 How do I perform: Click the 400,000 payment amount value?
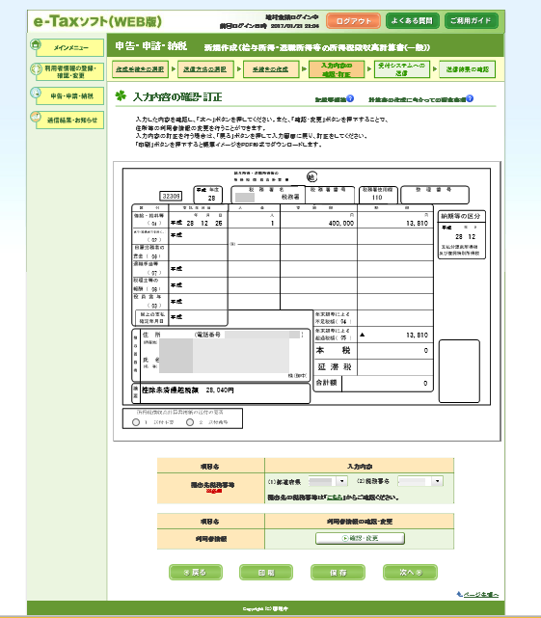pos(341,223)
